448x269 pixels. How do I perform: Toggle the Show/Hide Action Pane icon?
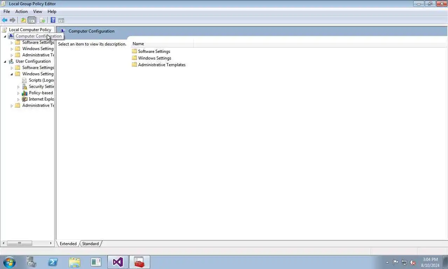[x=61, y=20]
